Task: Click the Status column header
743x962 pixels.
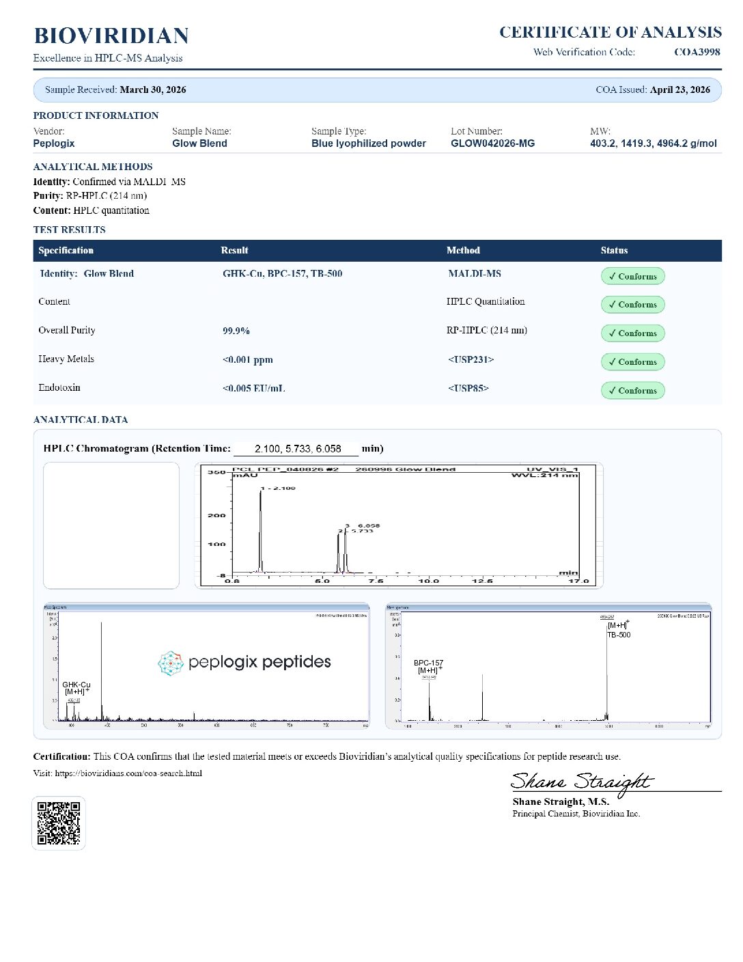Action: tap(614, 251)
